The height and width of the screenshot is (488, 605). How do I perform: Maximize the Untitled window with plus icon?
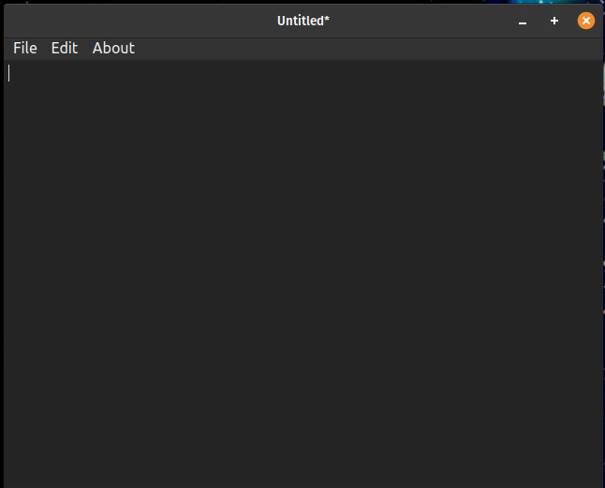(554, 21)
